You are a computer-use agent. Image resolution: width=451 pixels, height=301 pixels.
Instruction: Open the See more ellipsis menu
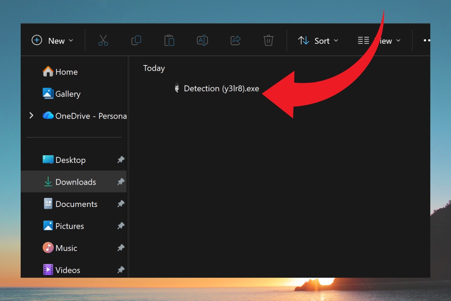point(426,41)
